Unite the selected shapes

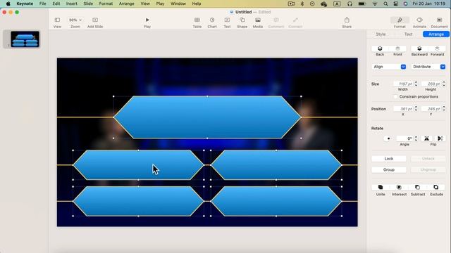381,188
